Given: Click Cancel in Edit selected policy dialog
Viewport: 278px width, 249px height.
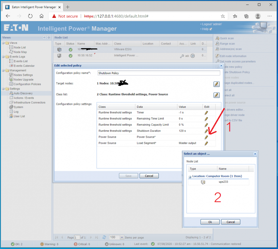Looking at the screenshot, I should pos(149,176).
